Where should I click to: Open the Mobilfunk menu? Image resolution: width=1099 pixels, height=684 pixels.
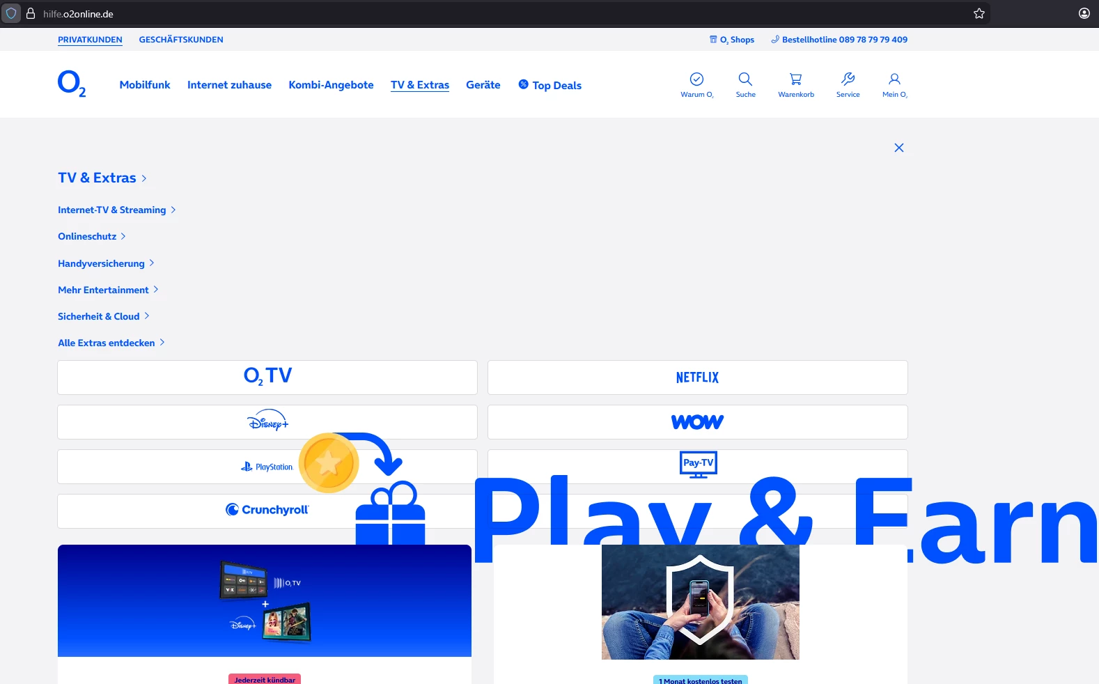coord(145,85)
